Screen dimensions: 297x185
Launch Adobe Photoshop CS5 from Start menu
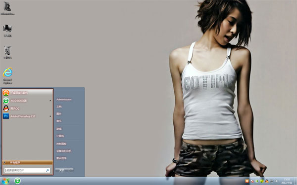point(27,116)
